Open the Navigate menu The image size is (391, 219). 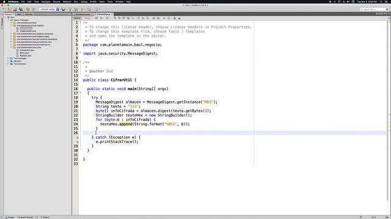pyautogui.click(x=46, y=1)
